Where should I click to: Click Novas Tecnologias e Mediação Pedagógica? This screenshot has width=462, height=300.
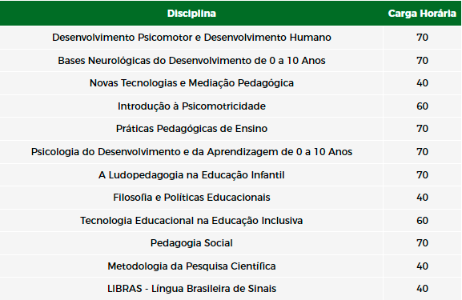pos(191,83)
